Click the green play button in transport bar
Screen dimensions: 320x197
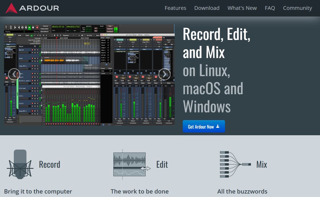pyautogui.click(x=29, y=27)
